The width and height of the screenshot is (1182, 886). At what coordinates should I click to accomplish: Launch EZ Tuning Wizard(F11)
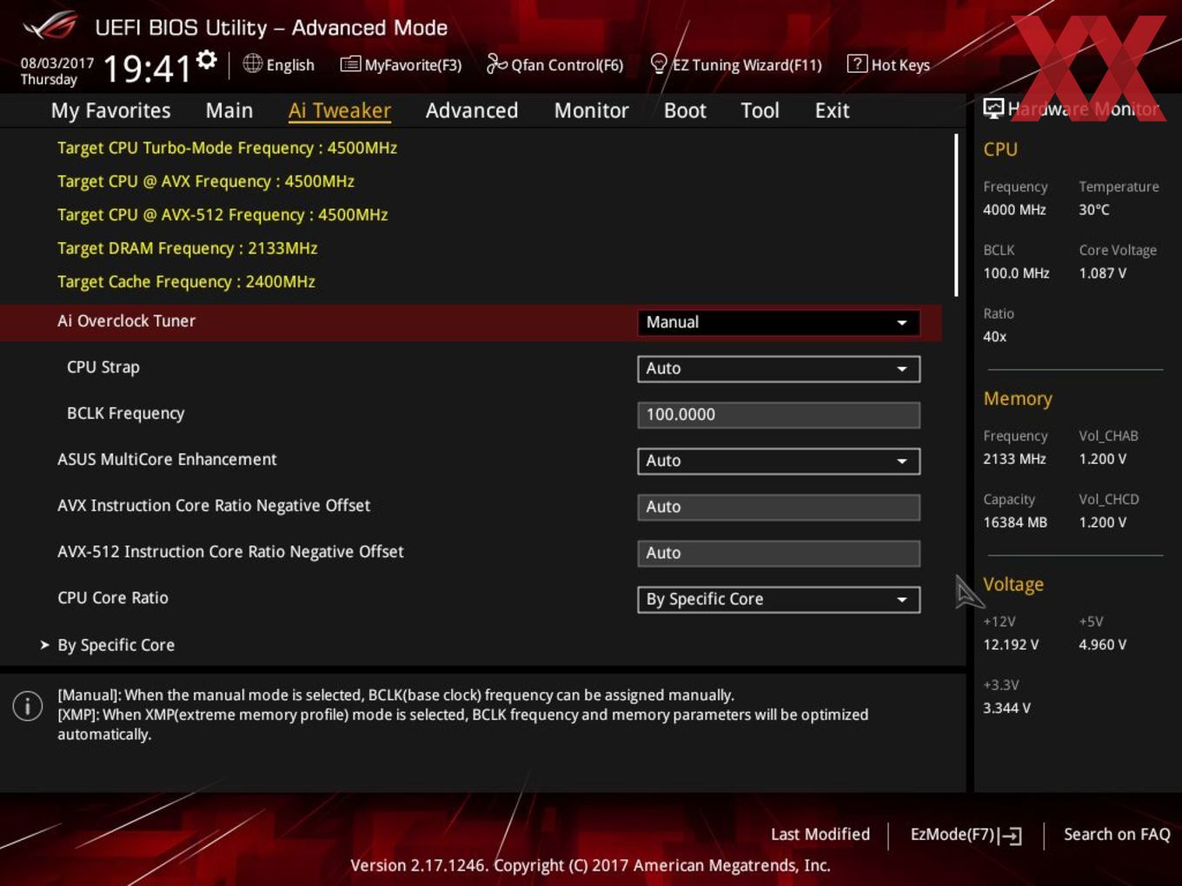click(x=736, y=64)
